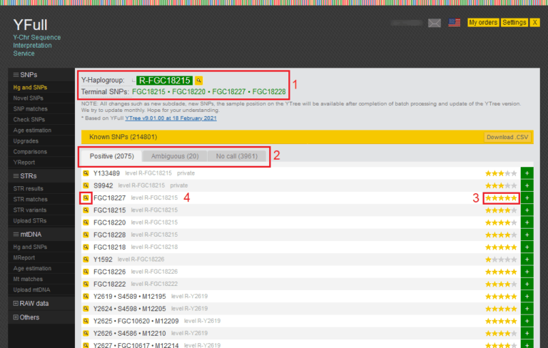Click the magnifier icon beside Y1592
The image size is (548, 348).
86,259
